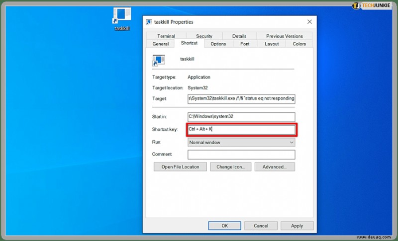Click the Apply button
Viewport: 398px width, 241px height.
297,226
